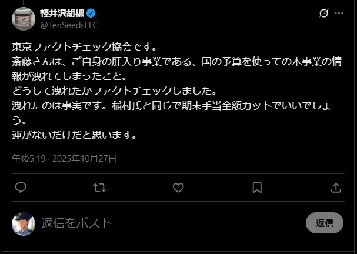The image size is (357, 254).
Task: Click the line beginning 洩れたのは事実です
Action: point(176,106)
